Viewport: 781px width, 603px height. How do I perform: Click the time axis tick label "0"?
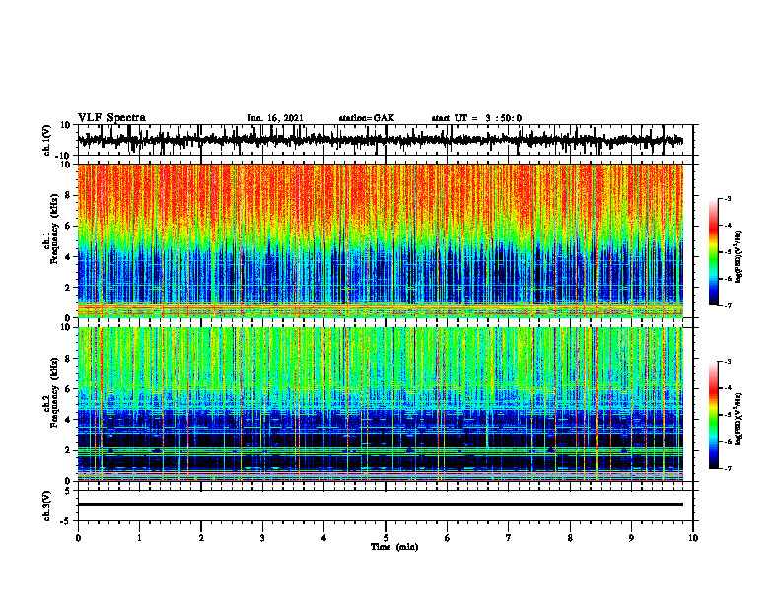(78, 538)
